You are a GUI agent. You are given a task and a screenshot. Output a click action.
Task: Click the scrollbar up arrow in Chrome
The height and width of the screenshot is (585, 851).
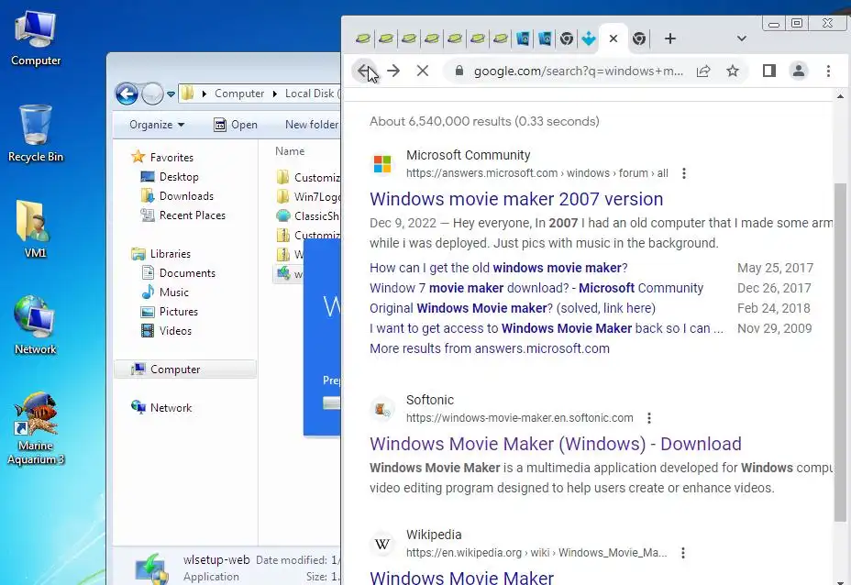840,96
